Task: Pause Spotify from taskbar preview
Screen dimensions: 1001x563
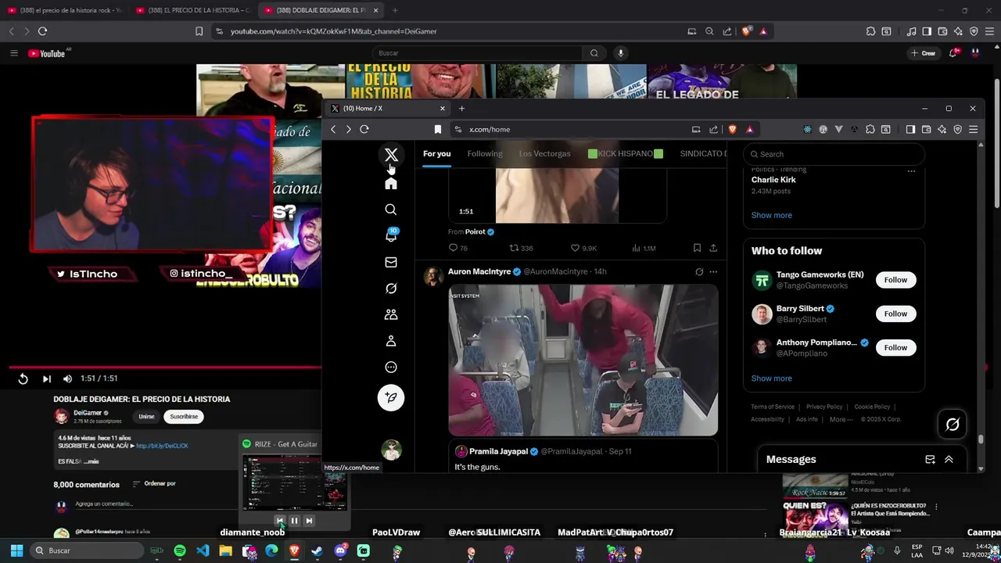Action: tap(294, 520)
